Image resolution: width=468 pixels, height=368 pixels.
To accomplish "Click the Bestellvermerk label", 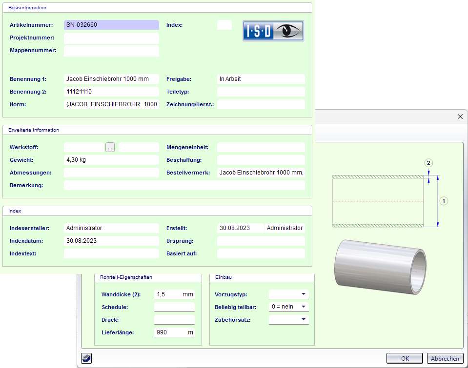I will 188,173.
